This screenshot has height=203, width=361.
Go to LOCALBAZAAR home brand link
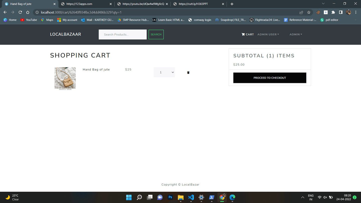pos(65,34)
